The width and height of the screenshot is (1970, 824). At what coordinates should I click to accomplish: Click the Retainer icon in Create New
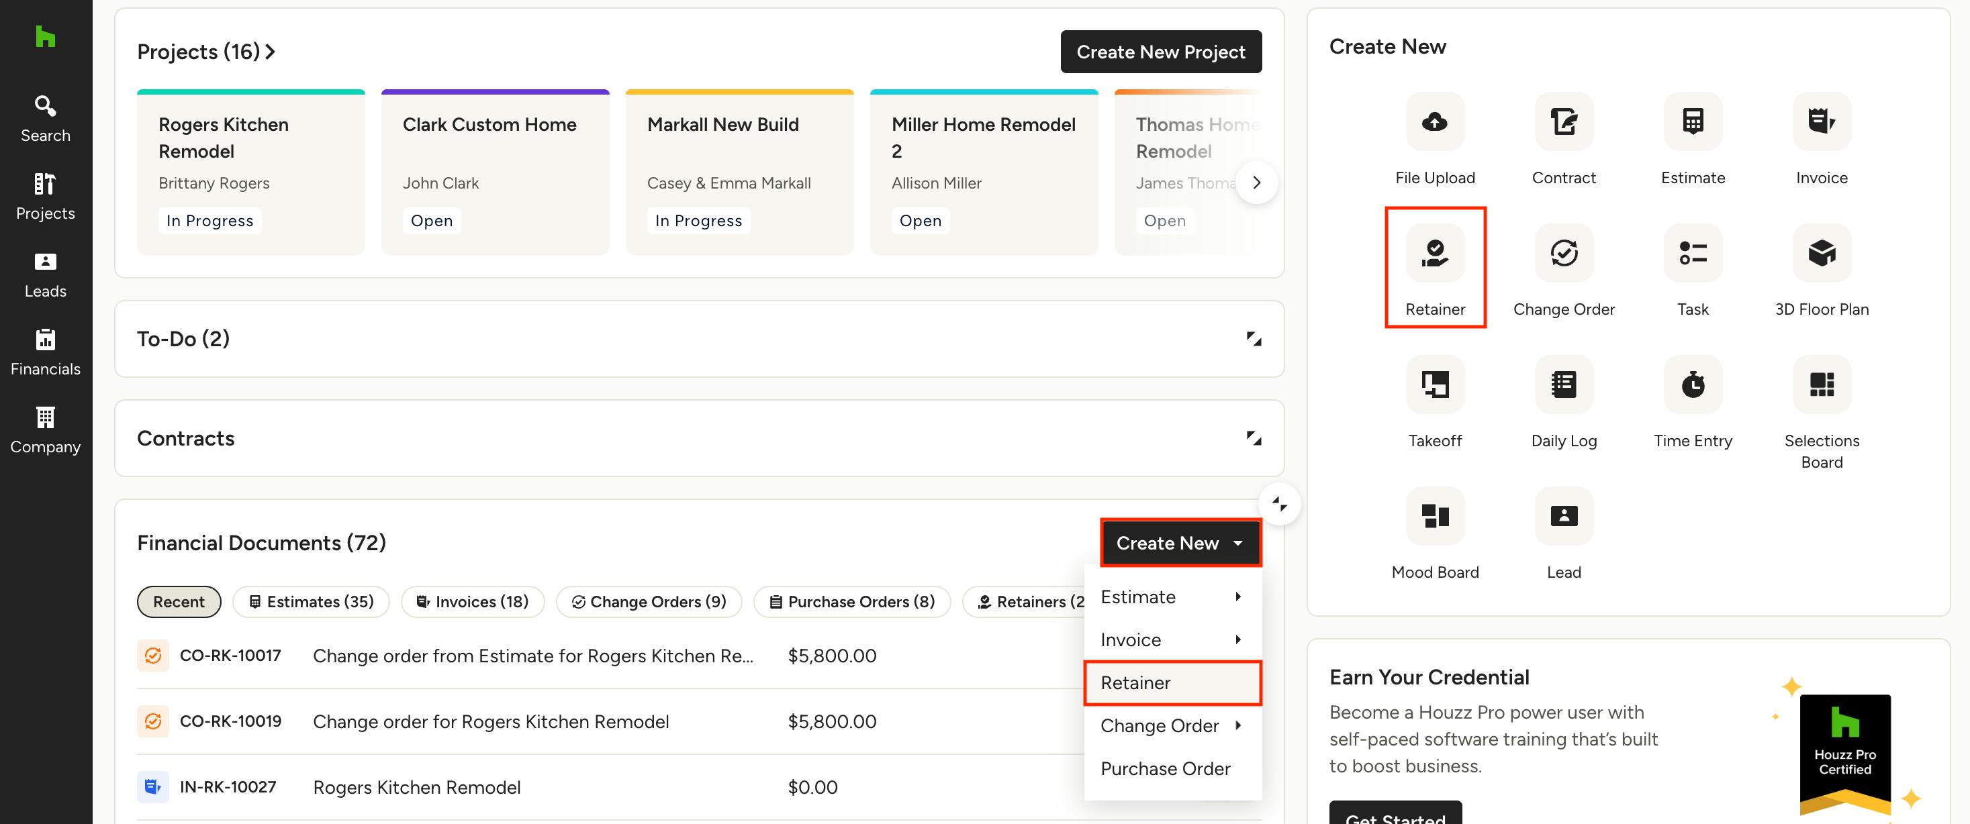[x=1435, y=253]
